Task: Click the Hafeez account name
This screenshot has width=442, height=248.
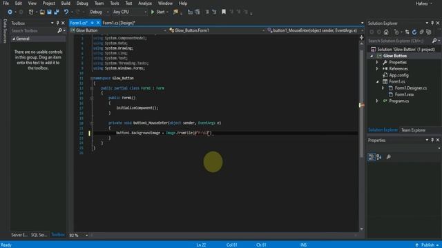Action: click(x=422, y=3)
